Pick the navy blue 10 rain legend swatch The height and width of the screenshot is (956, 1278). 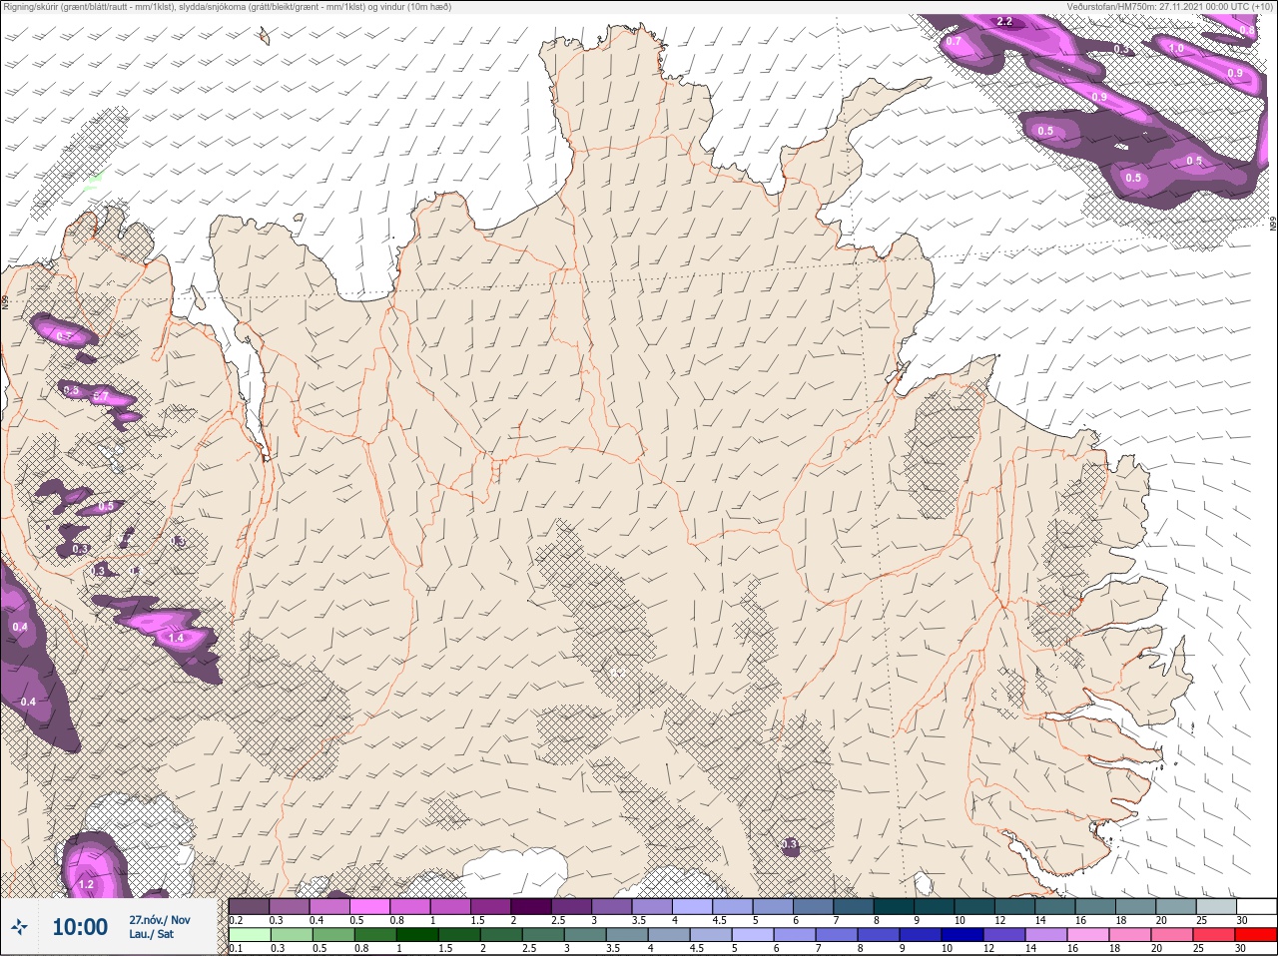pyautogui.click(x=962, y=935)
